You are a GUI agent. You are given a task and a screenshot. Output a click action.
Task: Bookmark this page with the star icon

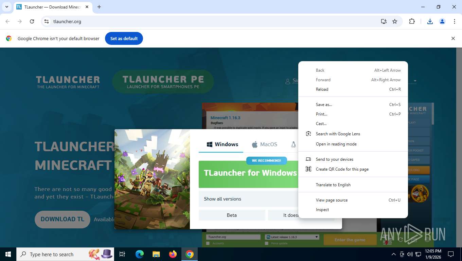tap(395, 21)
